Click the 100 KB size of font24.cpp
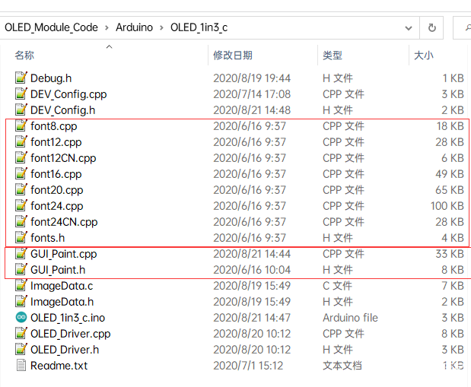471x387 pixels. 447,206
